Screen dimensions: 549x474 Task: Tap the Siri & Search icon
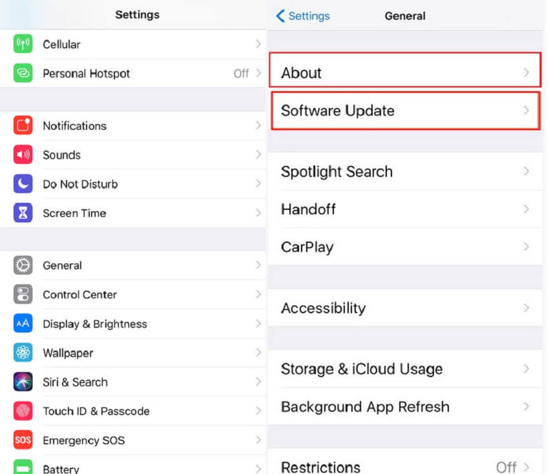click(23, 382)
